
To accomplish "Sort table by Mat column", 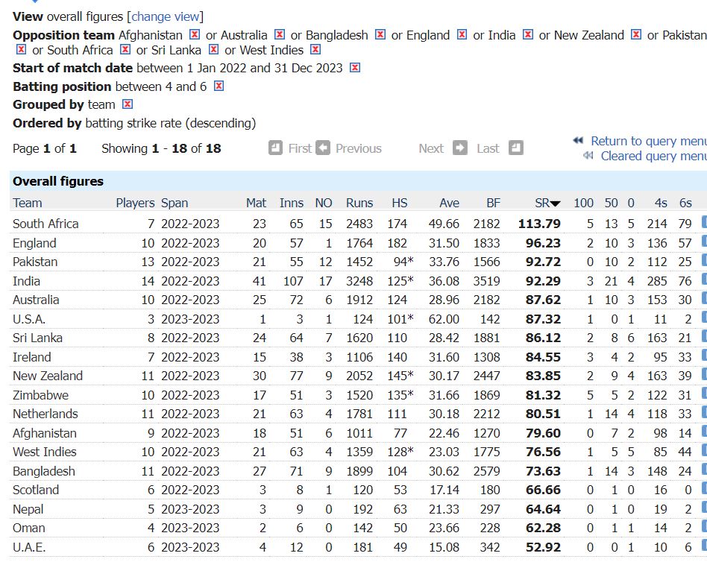I will (x=256, y=203).
